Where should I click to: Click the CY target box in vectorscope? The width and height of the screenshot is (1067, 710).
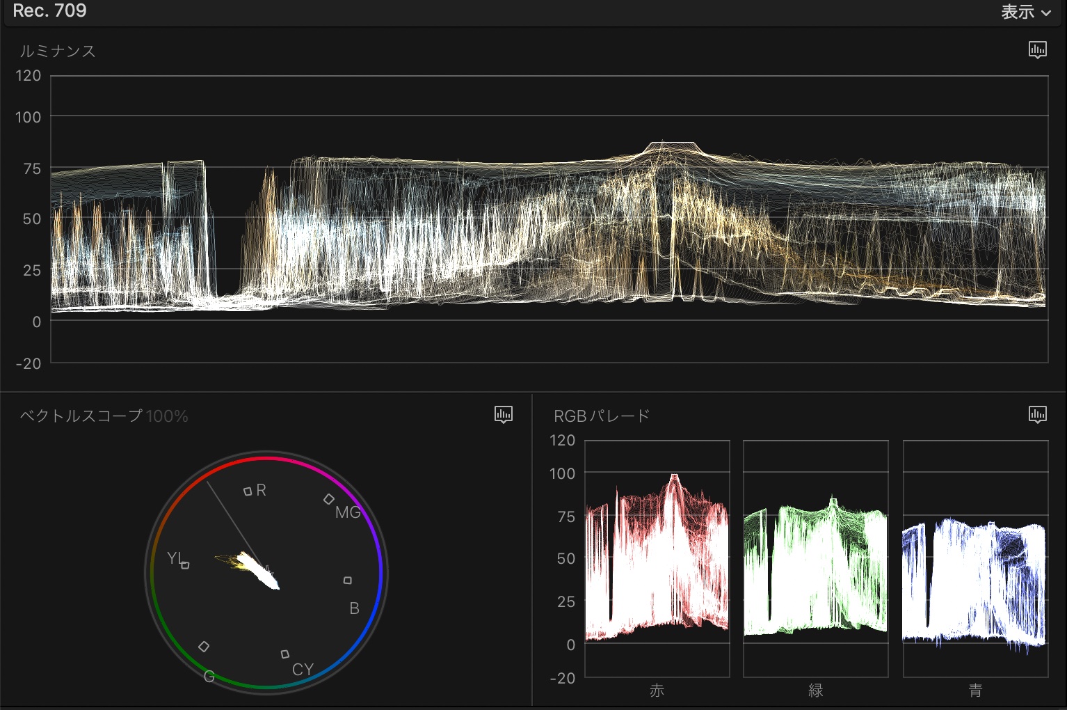284,654
